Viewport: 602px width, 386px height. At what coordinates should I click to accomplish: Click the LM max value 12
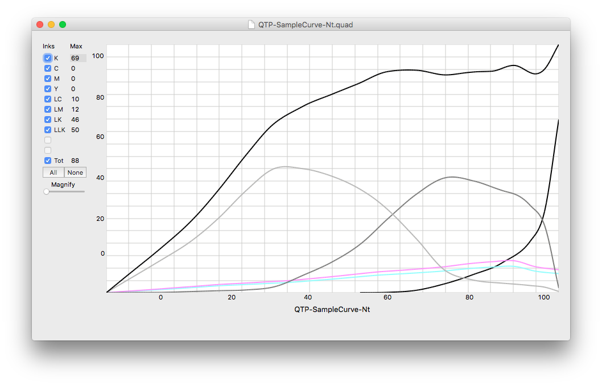pyautogui.click(x=75, y=109)
